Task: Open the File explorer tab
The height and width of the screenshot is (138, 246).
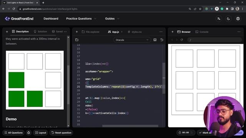Action: 91,32
